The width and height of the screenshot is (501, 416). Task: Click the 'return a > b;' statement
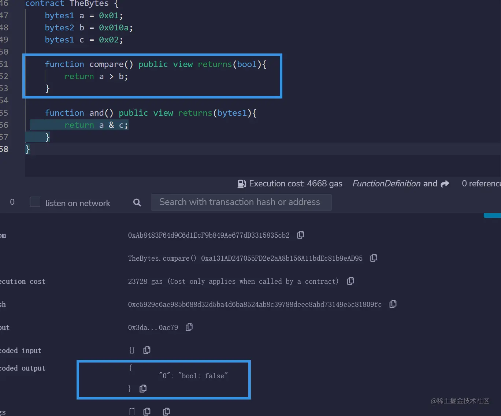point(96,76)
